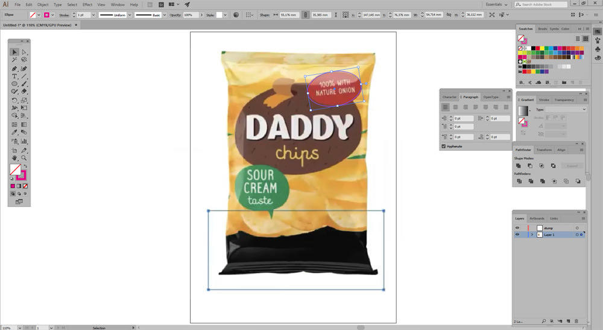Image resolution: width=603 pixels, height=330 pixels.
Task: Click align left paragraph icon
Action: pos(446,107)
